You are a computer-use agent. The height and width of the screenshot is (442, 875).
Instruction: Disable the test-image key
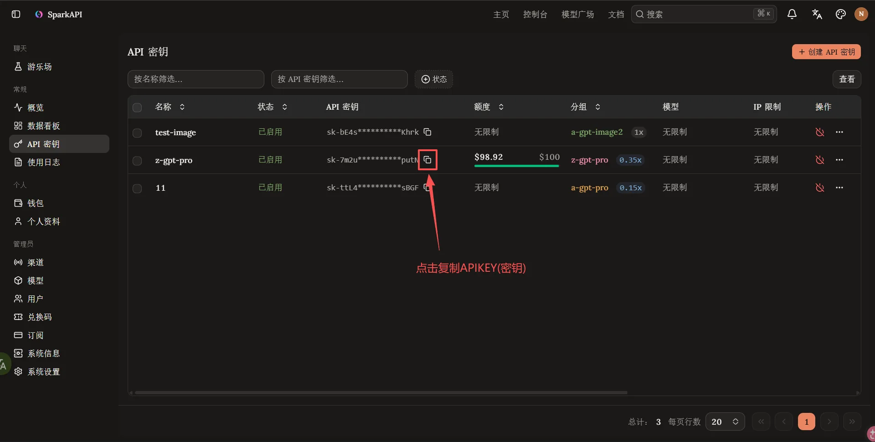click(820, 132)
